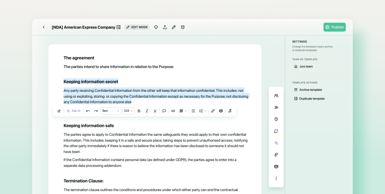
Task: Add a comment with speech bubble icon
Action: [164, 111]
